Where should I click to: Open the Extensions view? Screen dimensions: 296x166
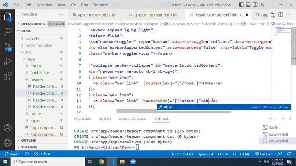click(x=7, y=77)
